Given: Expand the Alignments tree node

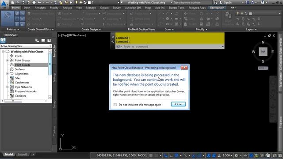Looking at the screenshot, I should 8,74.
